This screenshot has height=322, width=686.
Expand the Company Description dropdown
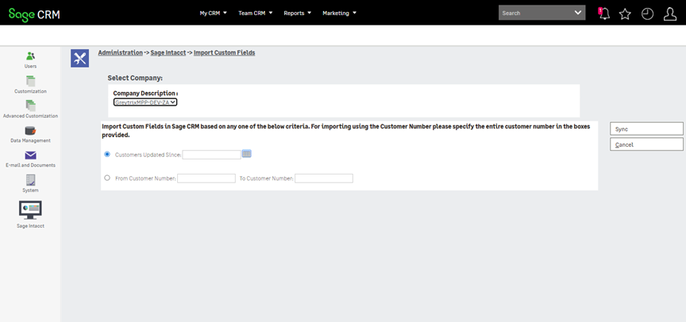coord(145,102)
